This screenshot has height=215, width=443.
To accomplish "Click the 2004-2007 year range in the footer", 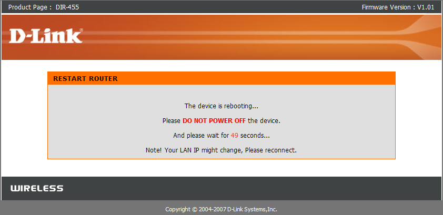I will [x=213, y=210].
